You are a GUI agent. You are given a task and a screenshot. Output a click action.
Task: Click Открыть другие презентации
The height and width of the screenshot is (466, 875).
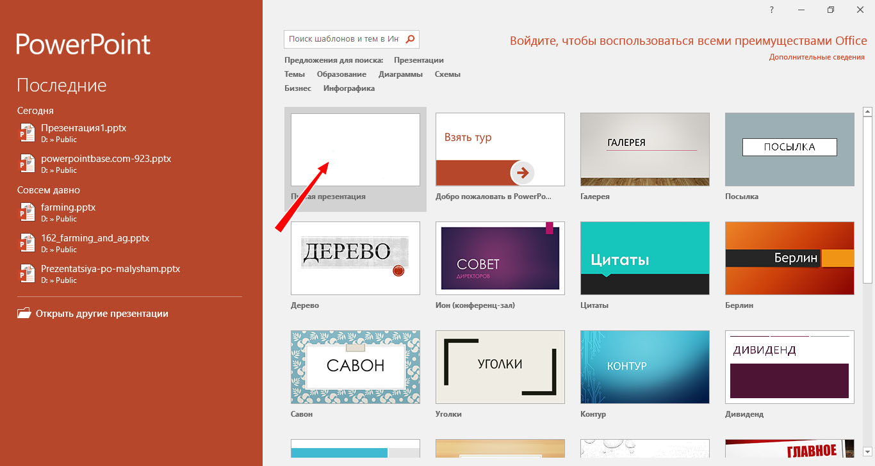point(102,314)
